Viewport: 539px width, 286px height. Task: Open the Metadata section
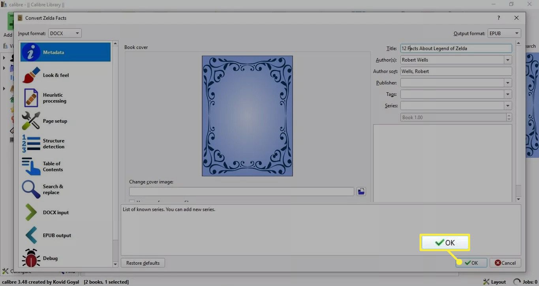pyautogui.click(x=66, y=52)
